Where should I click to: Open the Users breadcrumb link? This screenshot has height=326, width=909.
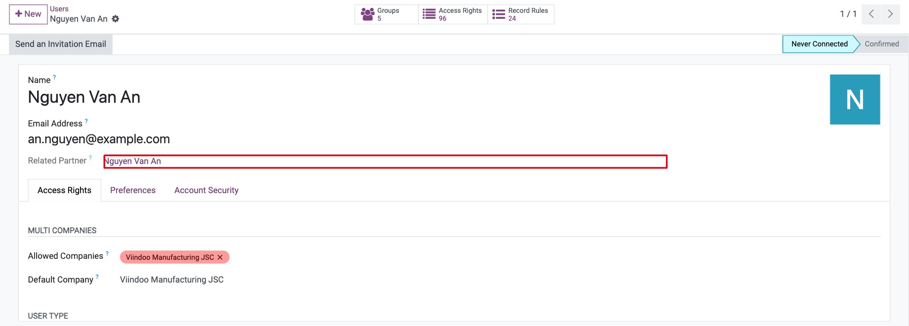59,9
